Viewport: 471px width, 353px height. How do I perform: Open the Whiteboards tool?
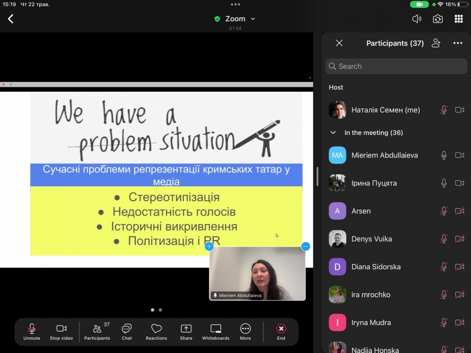pyautogui.click(x=215, y=331)
